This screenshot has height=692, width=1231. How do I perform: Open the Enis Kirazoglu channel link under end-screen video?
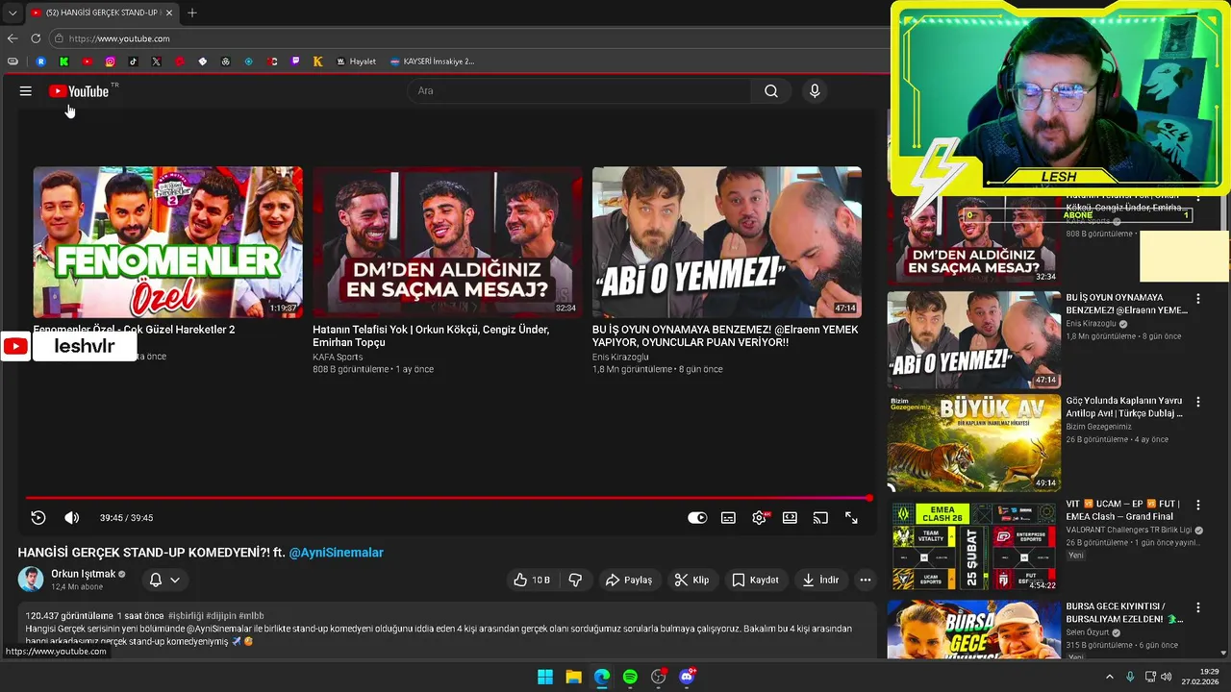[x=620, y=357]
